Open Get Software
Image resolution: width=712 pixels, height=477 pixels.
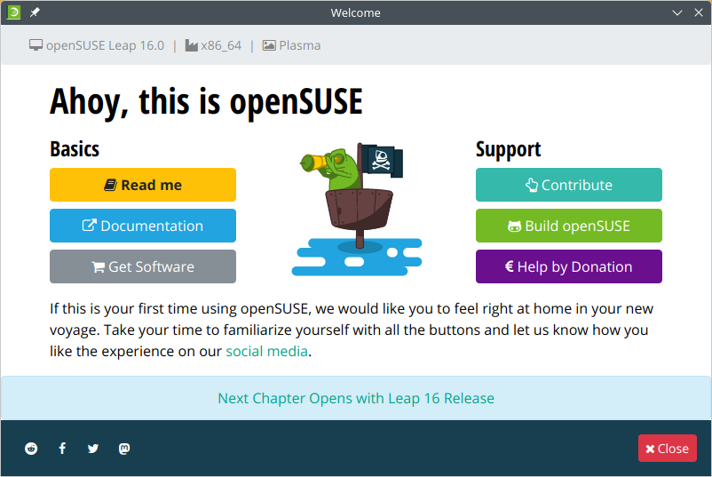(x=143, y=266)
